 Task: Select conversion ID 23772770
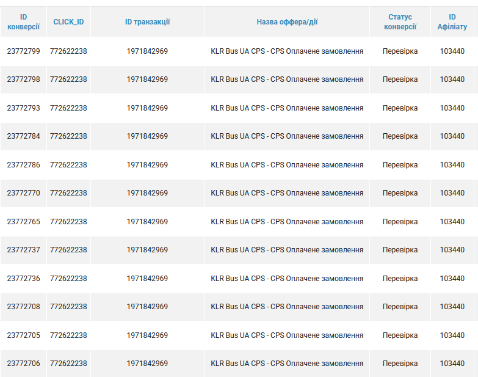[23, 193]
